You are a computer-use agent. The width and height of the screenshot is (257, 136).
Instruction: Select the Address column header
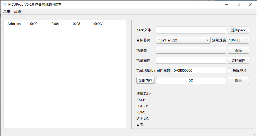coord(14,24)
